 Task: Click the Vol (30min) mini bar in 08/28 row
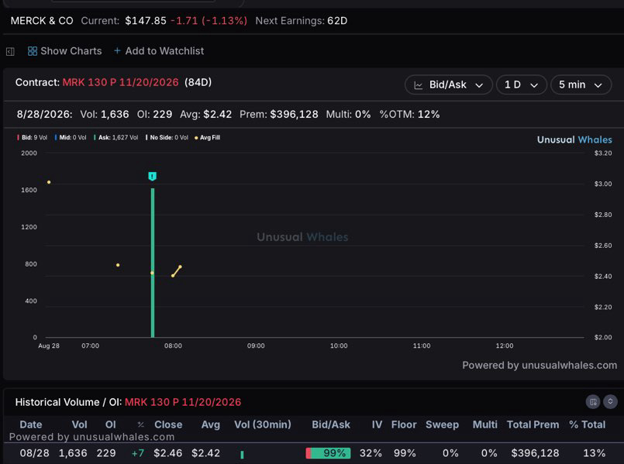pyautogui.click(x=242, y=455)
